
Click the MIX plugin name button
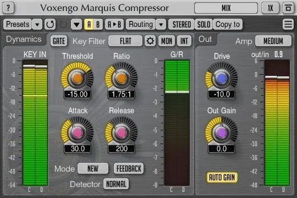(226, 8)
